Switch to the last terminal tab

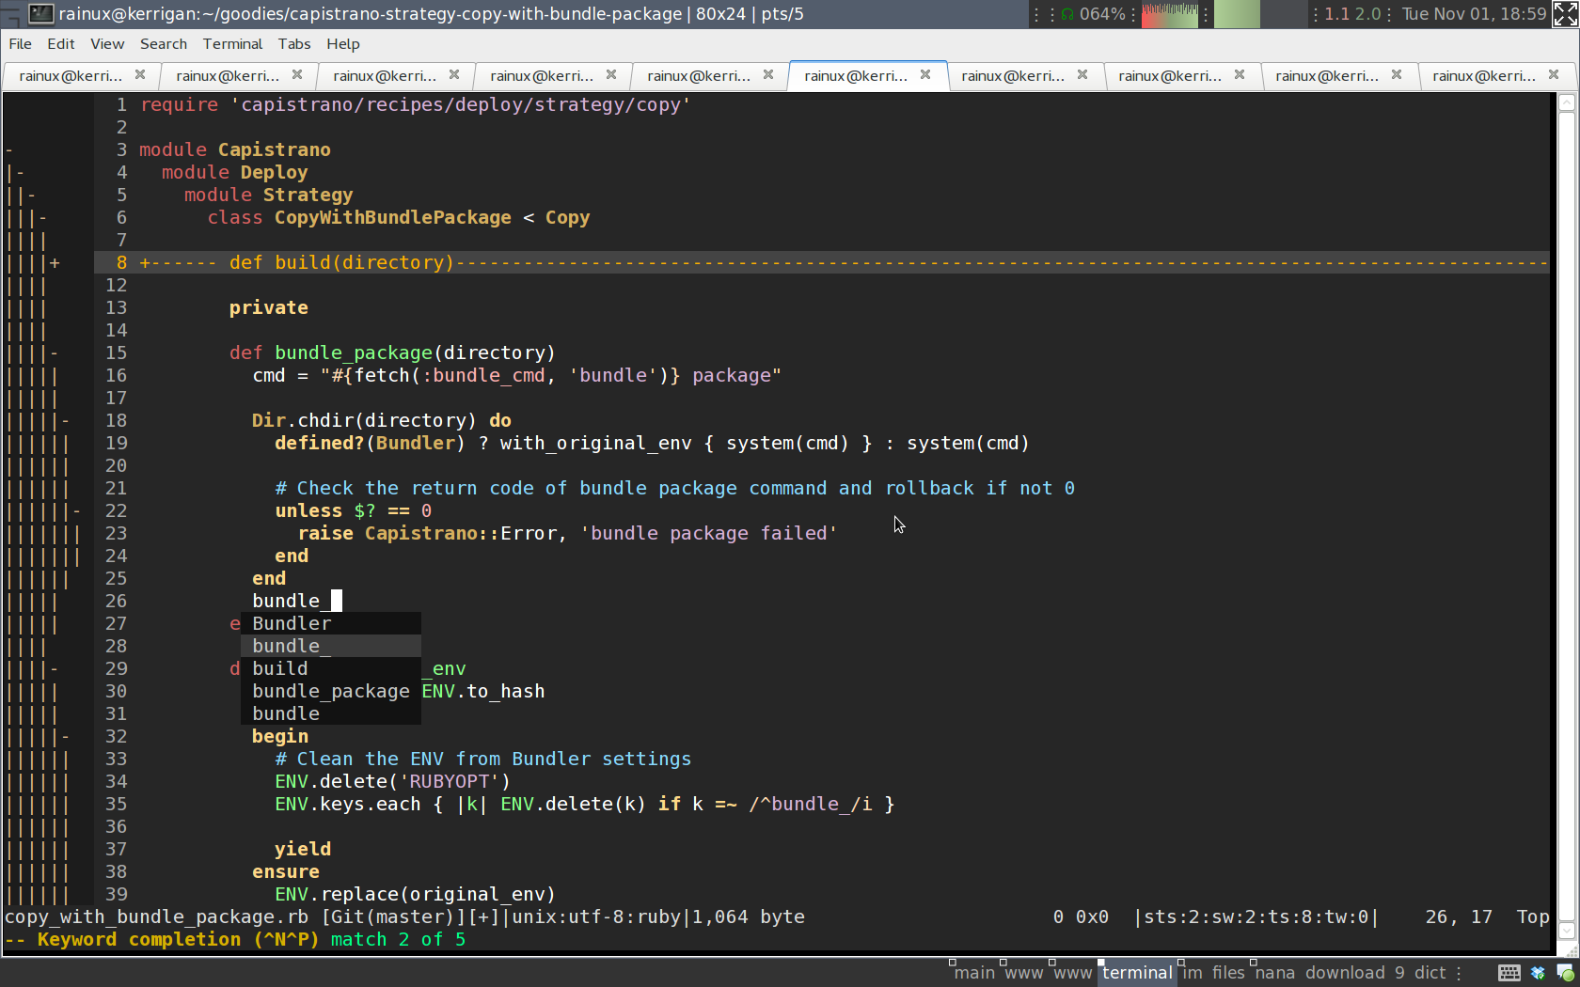(x=1495, y=75)
